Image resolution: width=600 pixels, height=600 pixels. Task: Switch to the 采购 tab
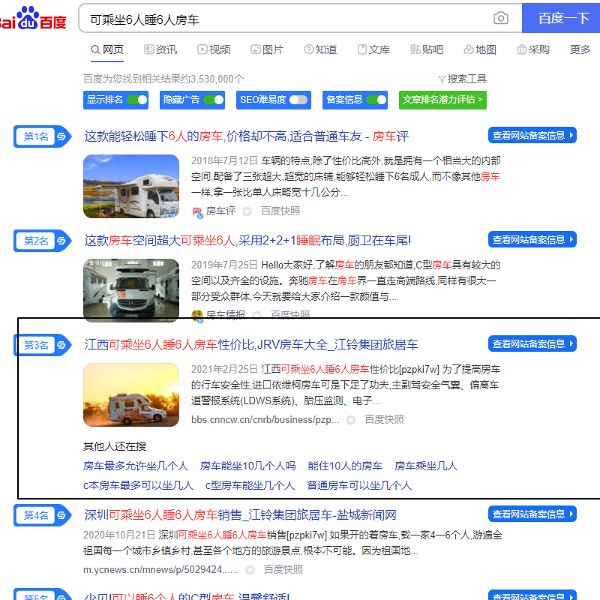533,49
